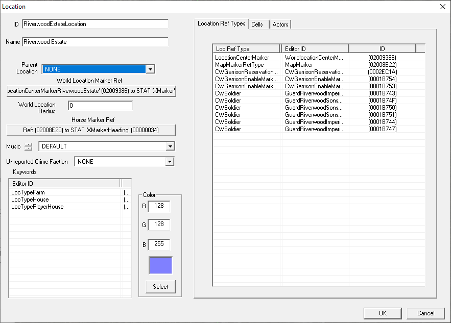
Task: Click the World Location Radius field
Action: click(100, 106)
